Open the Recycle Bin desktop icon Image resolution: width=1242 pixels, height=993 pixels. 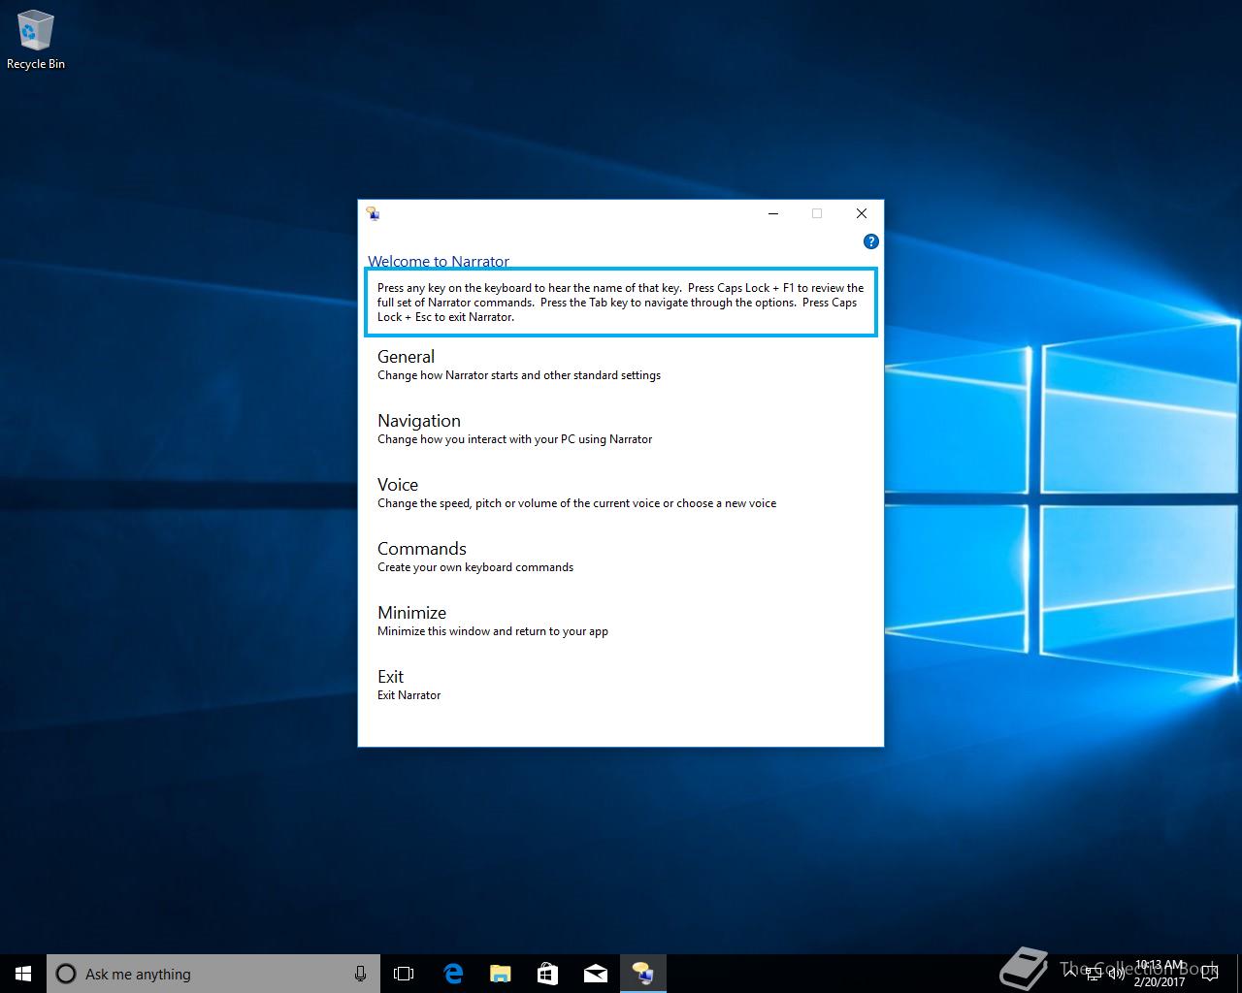click(x=36, y=40)
